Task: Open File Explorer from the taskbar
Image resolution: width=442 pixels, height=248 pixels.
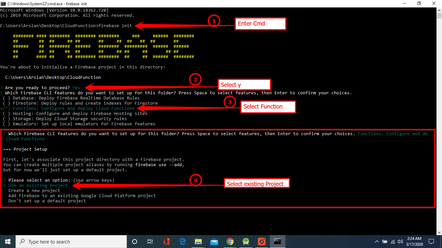Action: coord(198,242)
